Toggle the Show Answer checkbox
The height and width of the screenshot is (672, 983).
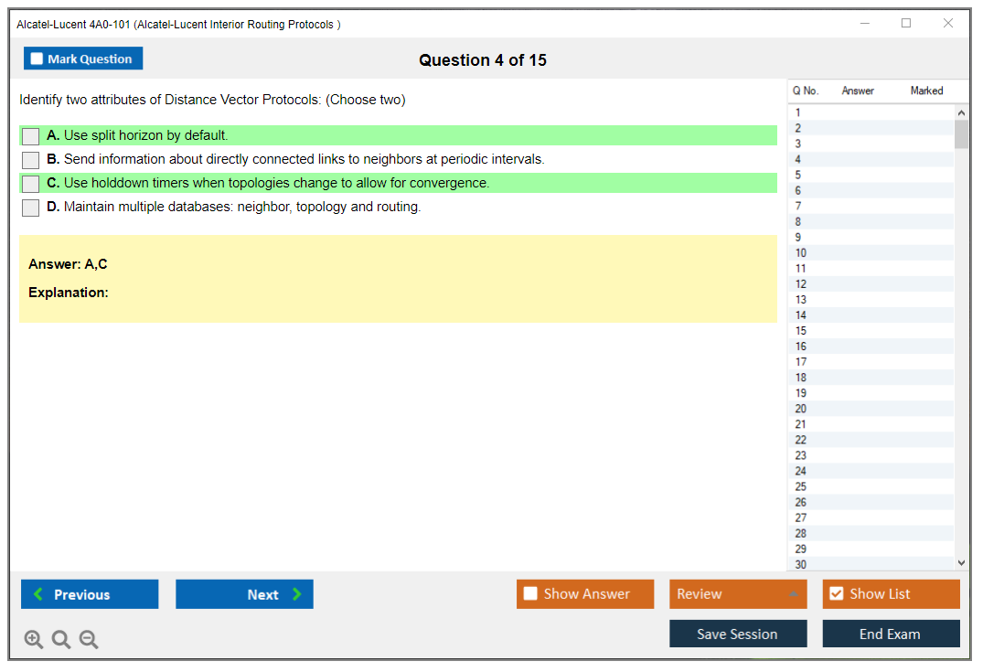tap(531, 594)
